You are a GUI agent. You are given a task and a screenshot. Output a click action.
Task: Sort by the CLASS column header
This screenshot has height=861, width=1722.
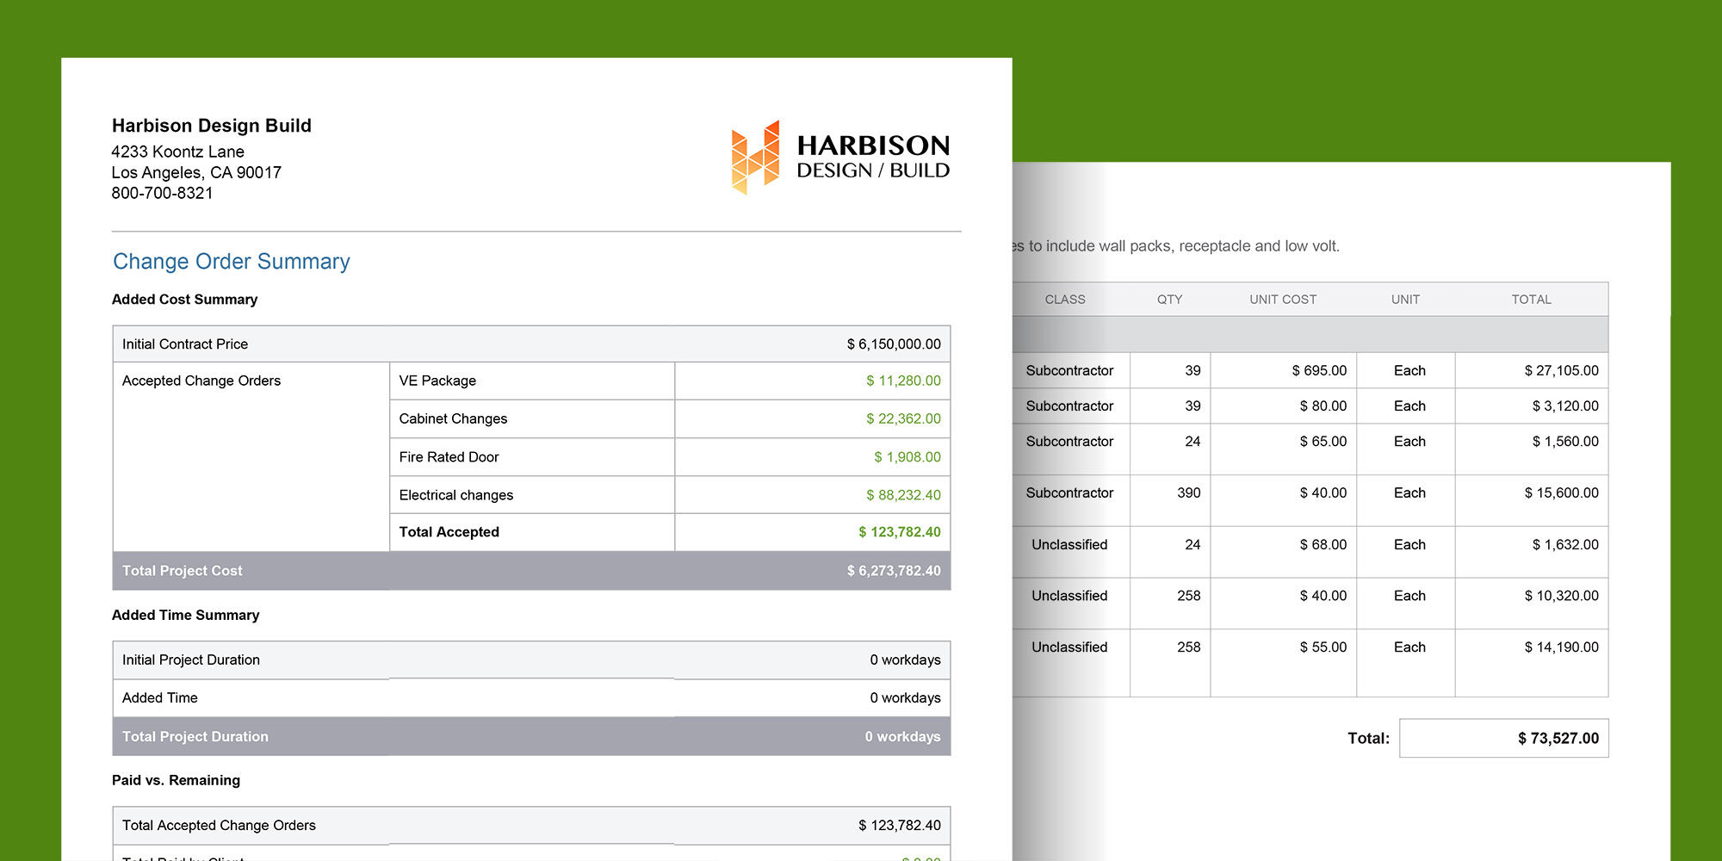(1064, 299)
